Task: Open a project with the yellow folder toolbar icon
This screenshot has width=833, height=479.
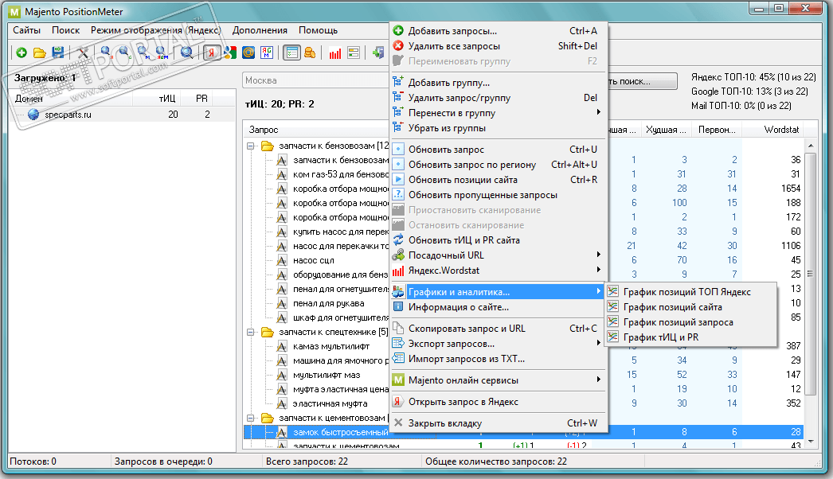Action: pyautogui.click(x=40, y=53)
